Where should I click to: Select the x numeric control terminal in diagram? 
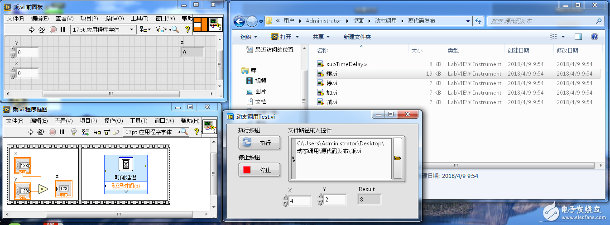23,166
